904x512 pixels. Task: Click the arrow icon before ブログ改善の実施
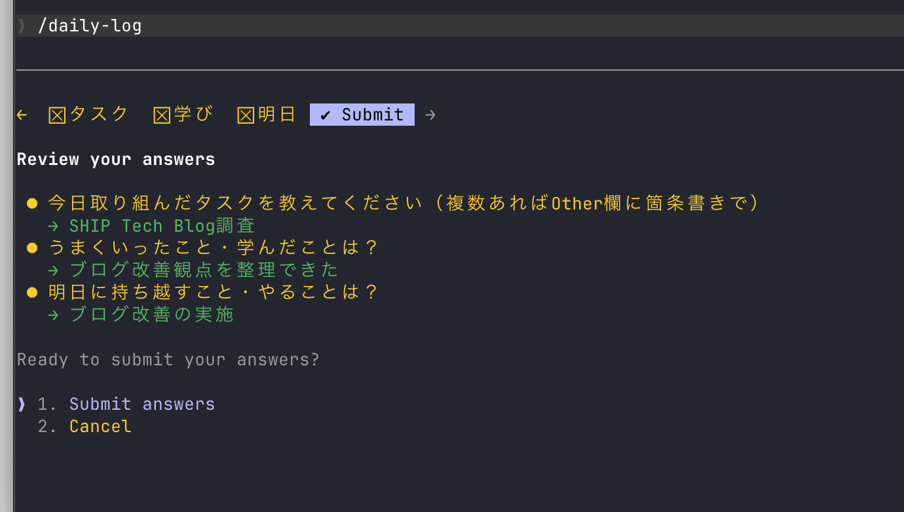point(53,314)
